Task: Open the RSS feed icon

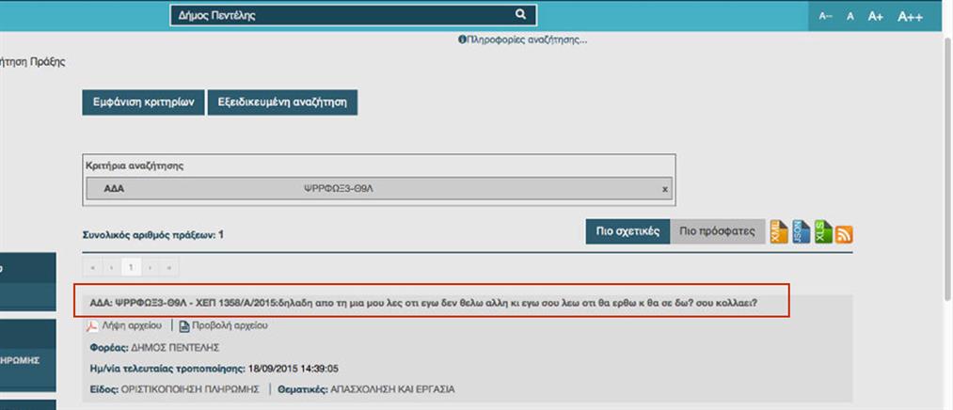Action: coord(844,234)
